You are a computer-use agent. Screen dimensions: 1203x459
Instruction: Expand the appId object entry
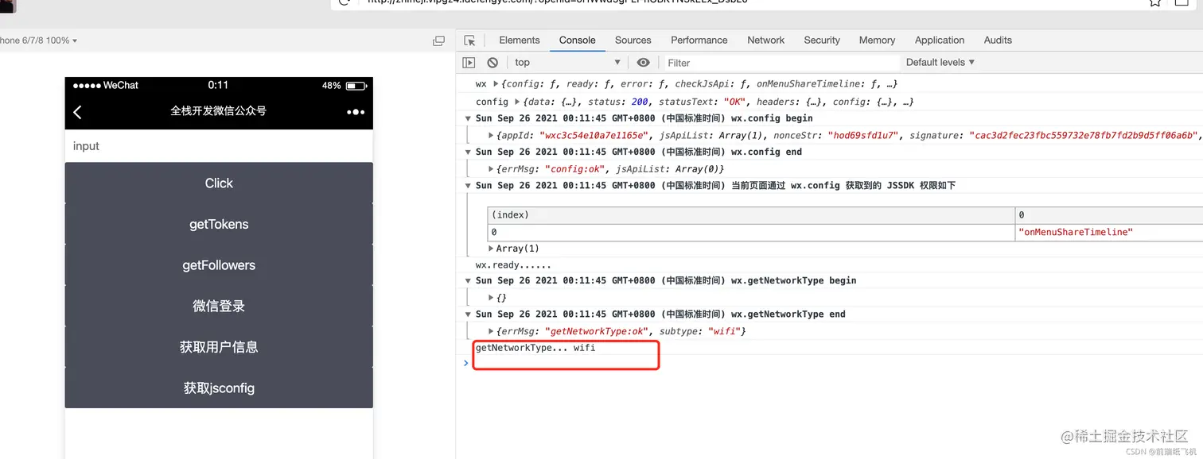coord(491,136)
